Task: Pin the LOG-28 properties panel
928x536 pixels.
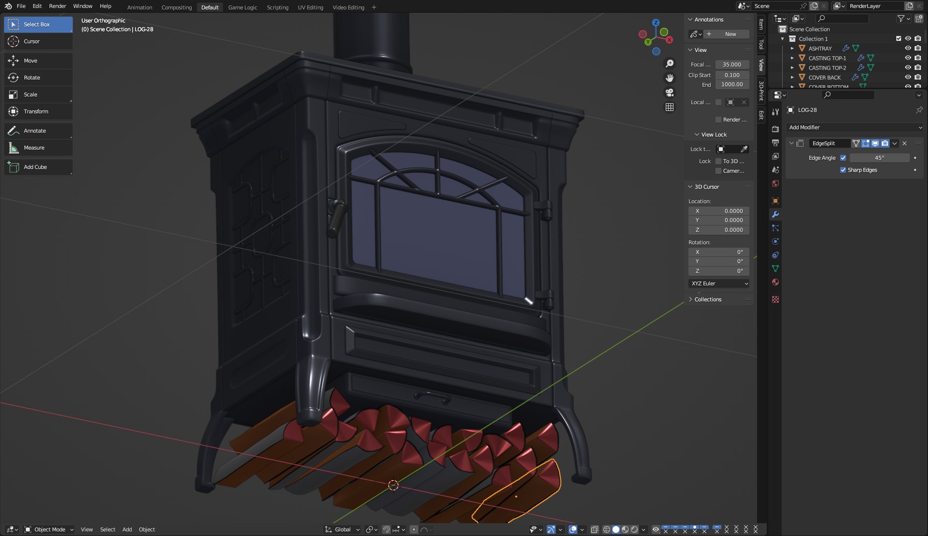Action: [x=919, y=110]
